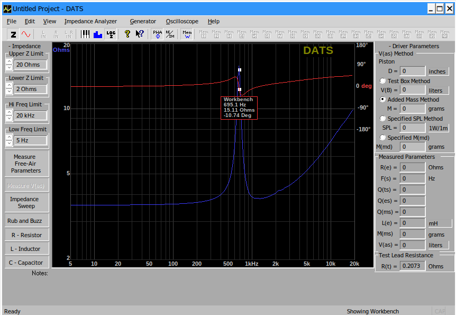Select memory slot Mem 10 icon
This screenshot has height=315, width=456.
coord(318,34)
